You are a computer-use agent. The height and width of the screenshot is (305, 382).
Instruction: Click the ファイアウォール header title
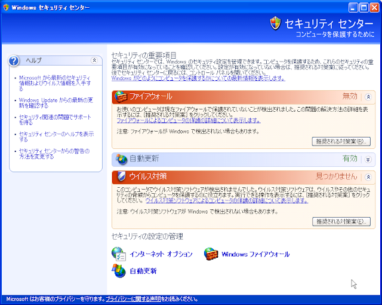(151, 97)
